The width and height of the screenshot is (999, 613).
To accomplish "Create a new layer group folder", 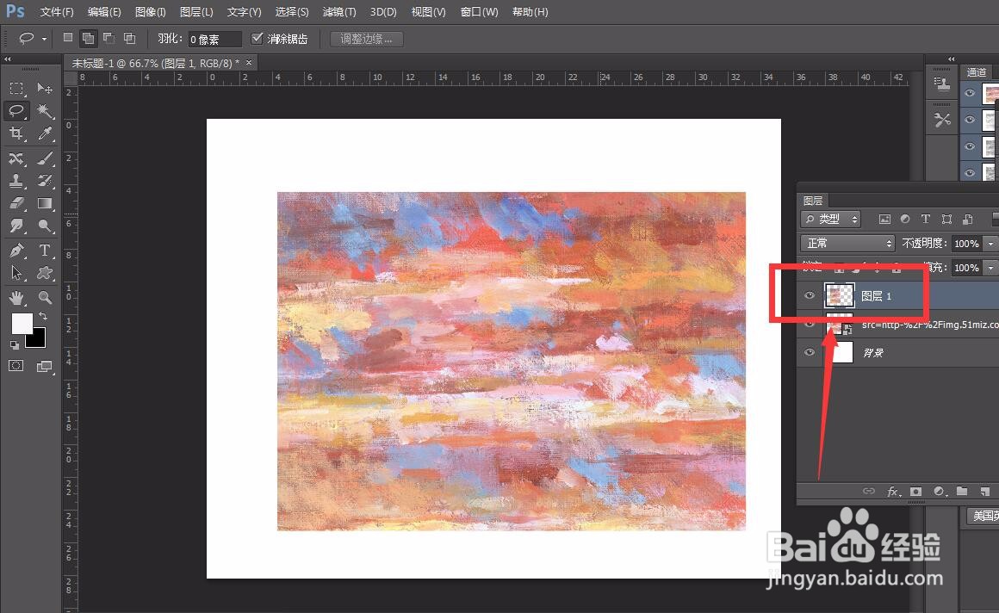I will 962,492.
